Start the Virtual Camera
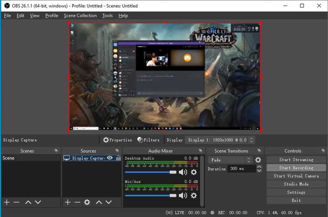Viewport: 328px width, 217px height. coord(296,176)
